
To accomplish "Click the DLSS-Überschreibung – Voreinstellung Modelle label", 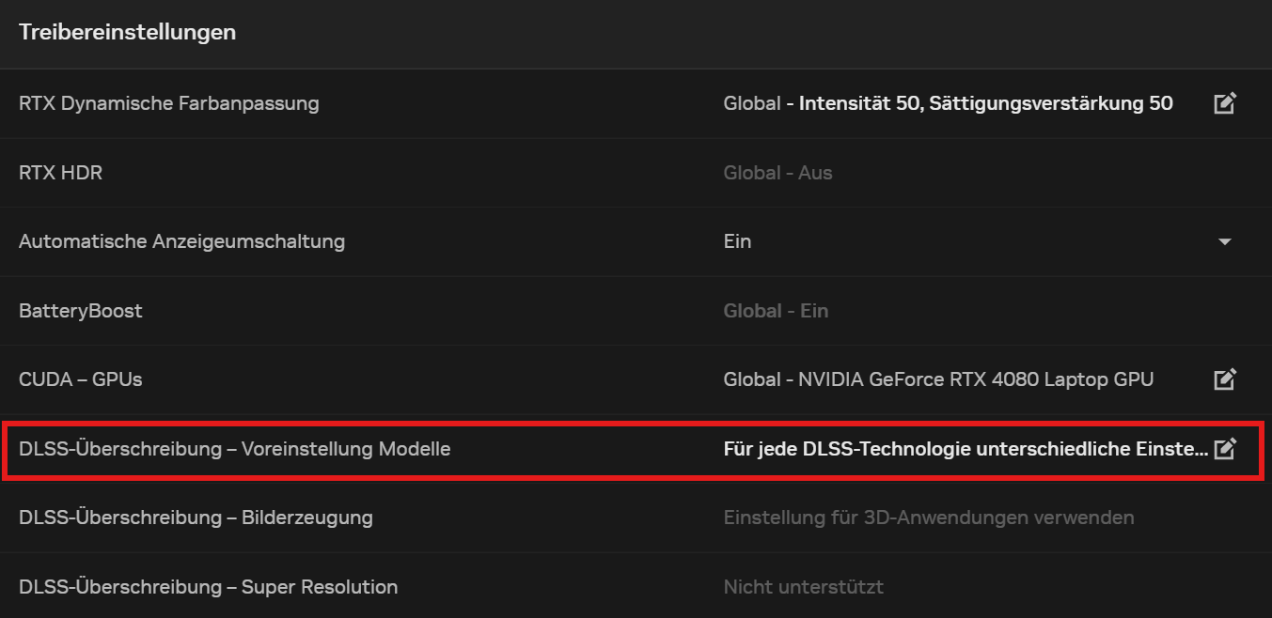I will click(234, 449).
